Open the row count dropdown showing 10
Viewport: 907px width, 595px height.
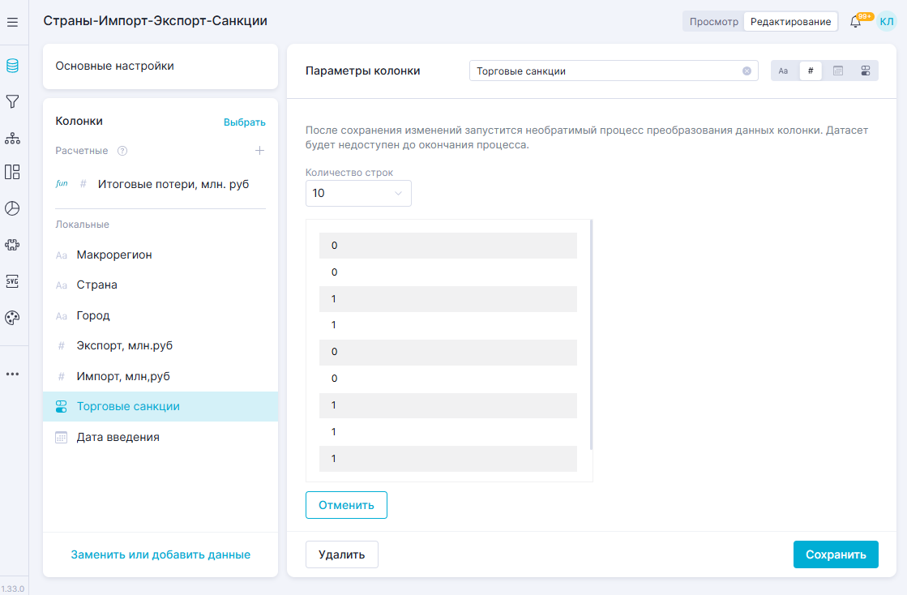358,194
